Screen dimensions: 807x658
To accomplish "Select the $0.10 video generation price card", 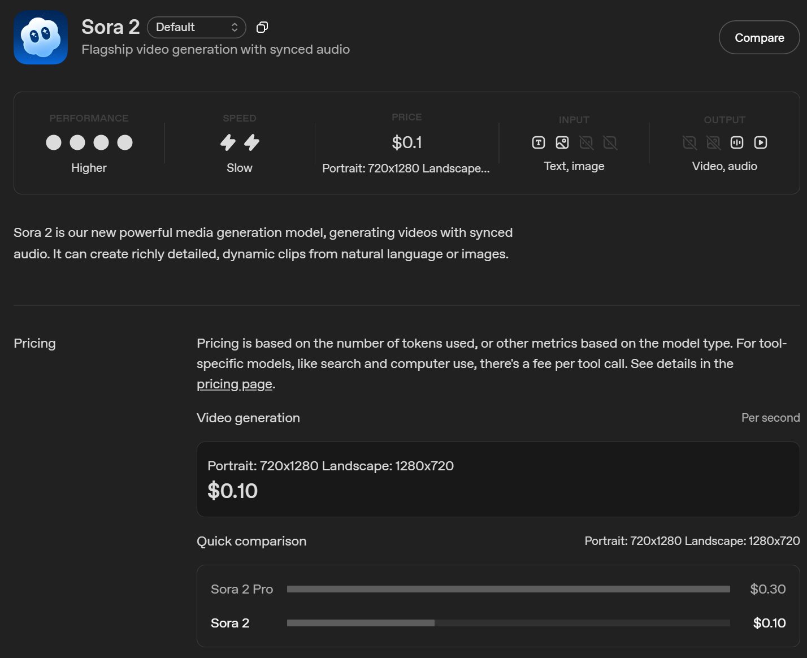I will pyautogui.click(x=498, y=479).
